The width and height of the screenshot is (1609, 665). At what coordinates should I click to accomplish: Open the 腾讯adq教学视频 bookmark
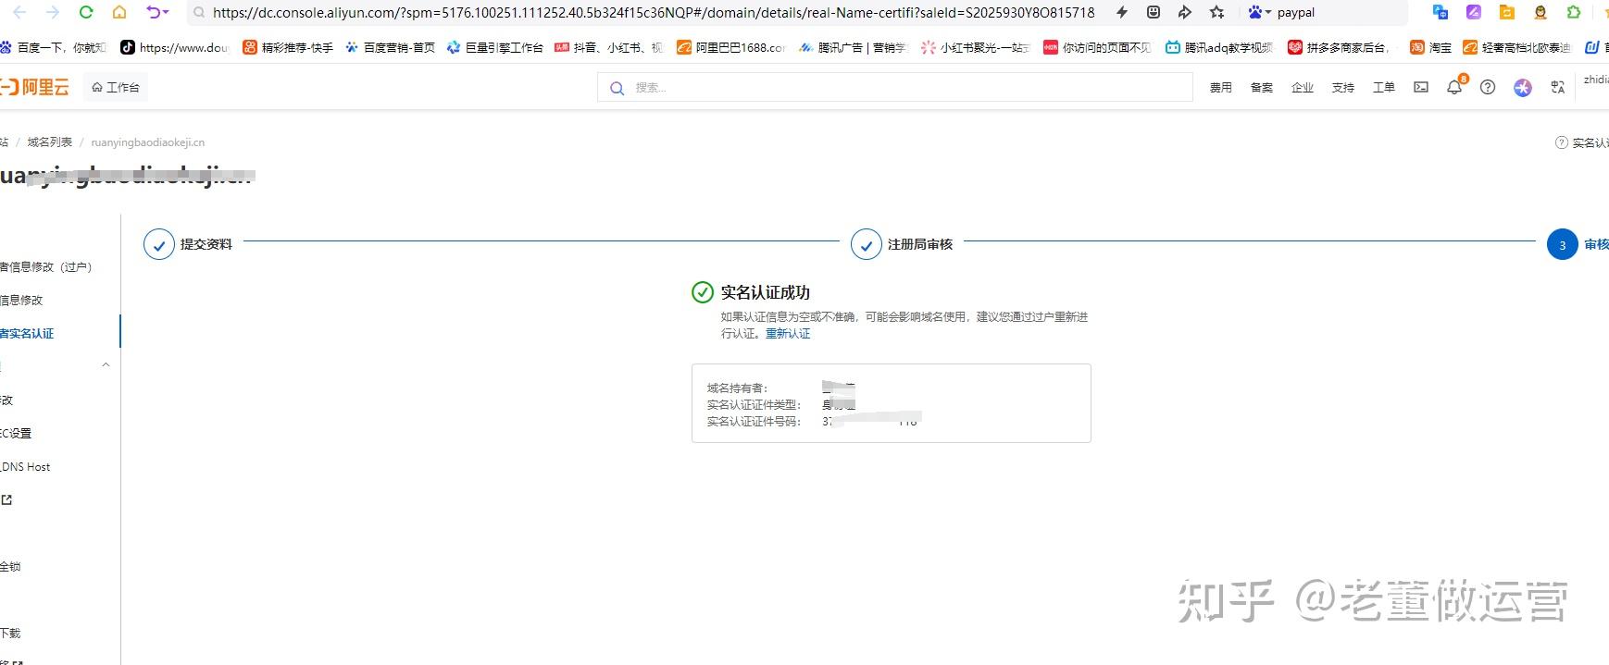pyautogui.click(x=1219, y=47)
